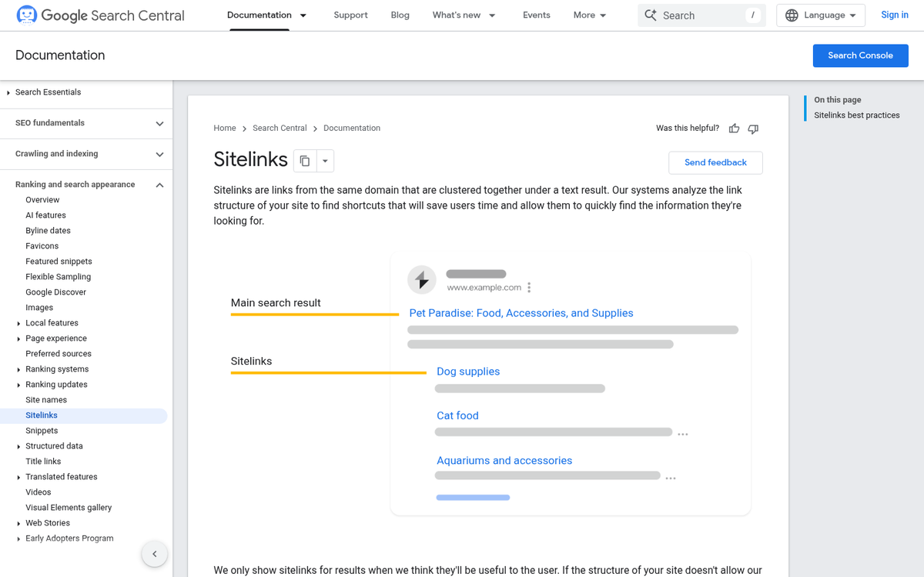Click the Search Console button
Image resolution: width=924 pixels, height=577 pixels.
coord(860,55)
